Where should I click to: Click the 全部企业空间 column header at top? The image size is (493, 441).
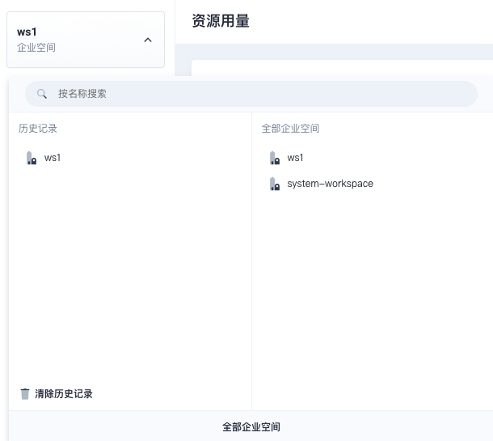point(290,129)
